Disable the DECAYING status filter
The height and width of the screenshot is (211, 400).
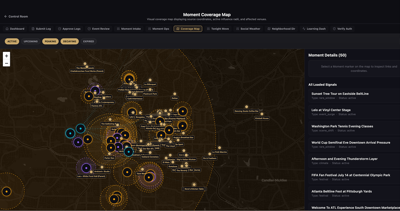70,41
